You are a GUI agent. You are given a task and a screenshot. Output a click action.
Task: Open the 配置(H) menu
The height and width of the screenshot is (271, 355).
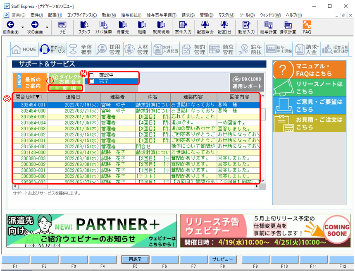click(55, 15)
